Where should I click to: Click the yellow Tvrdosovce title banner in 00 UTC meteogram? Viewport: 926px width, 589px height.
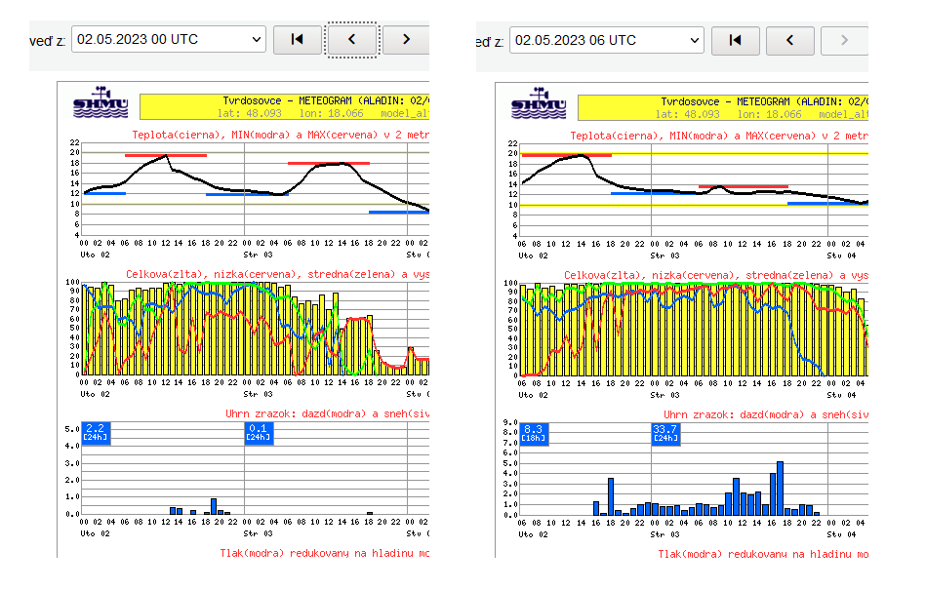point(283,106)
